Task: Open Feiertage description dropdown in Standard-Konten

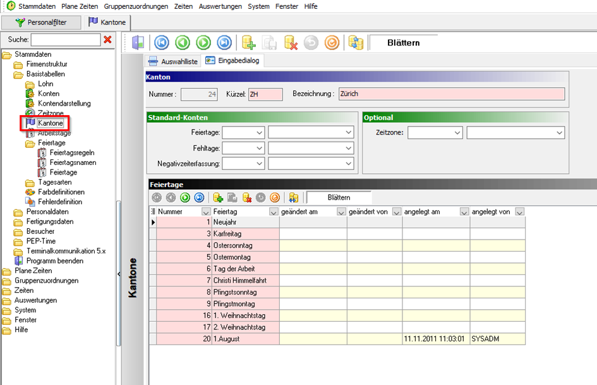Action: pyautogui.click(x=348, y=133)
